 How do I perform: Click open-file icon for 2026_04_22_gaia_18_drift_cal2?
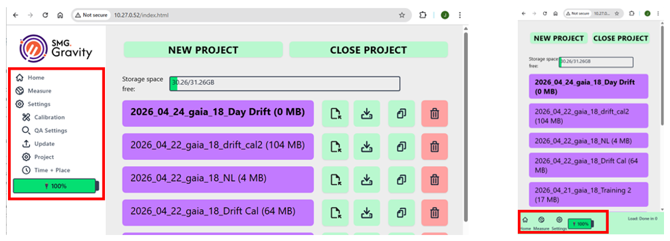336,147
